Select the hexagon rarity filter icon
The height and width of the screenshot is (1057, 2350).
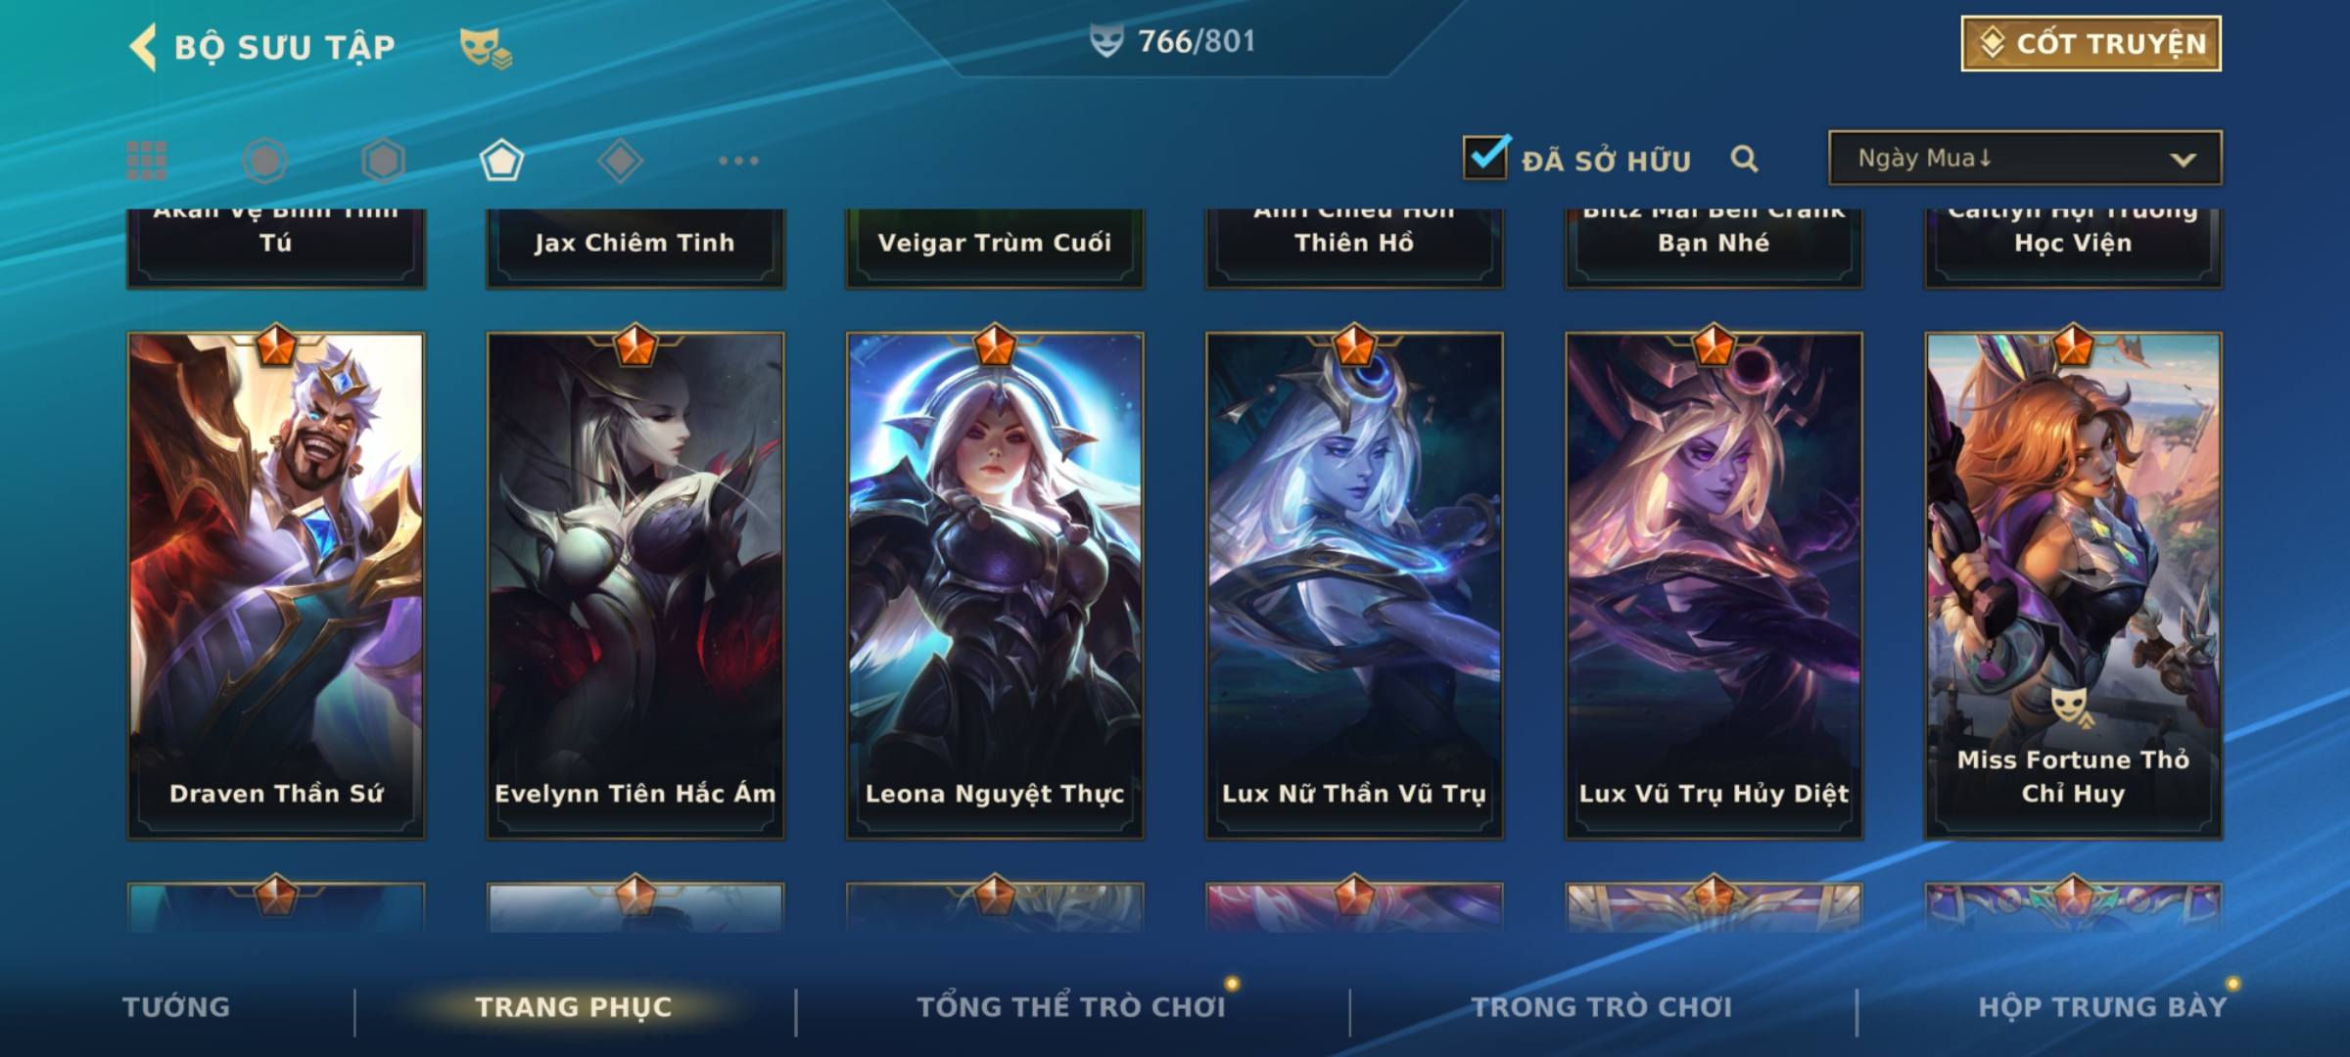point(383,161)
